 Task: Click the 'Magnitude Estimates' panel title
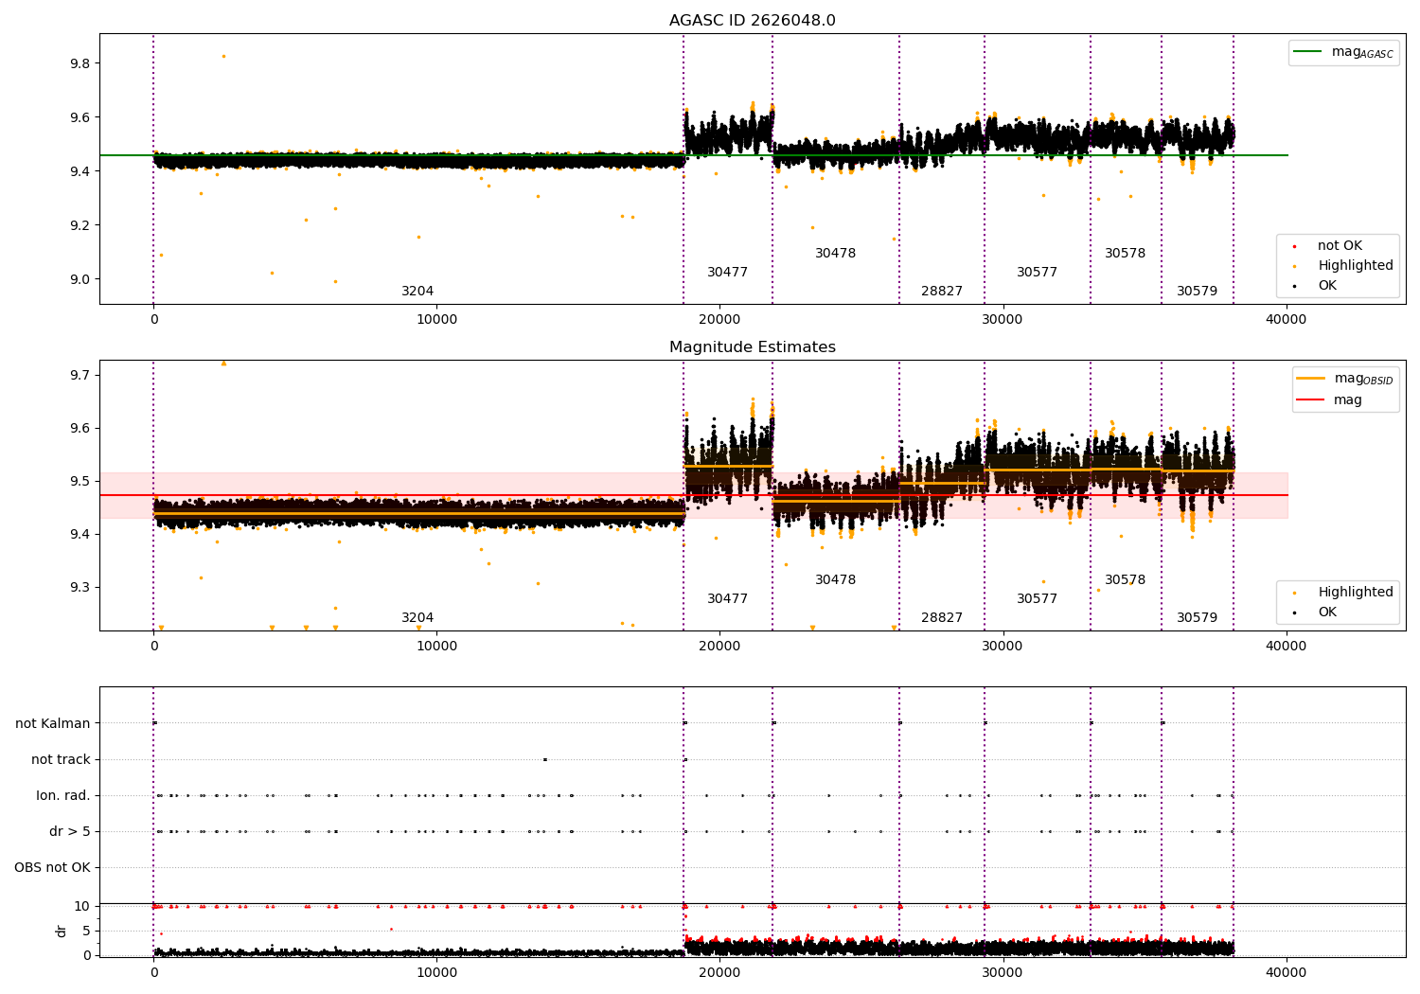tap(752, 347)
